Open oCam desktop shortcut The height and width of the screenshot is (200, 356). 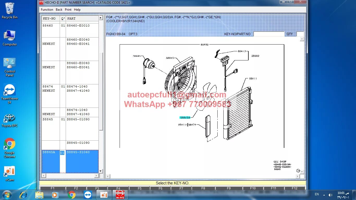10,174
